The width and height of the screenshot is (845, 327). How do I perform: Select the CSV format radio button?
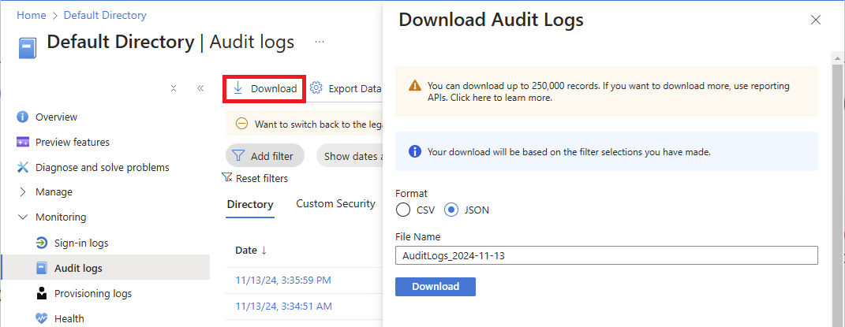point(403,210)
